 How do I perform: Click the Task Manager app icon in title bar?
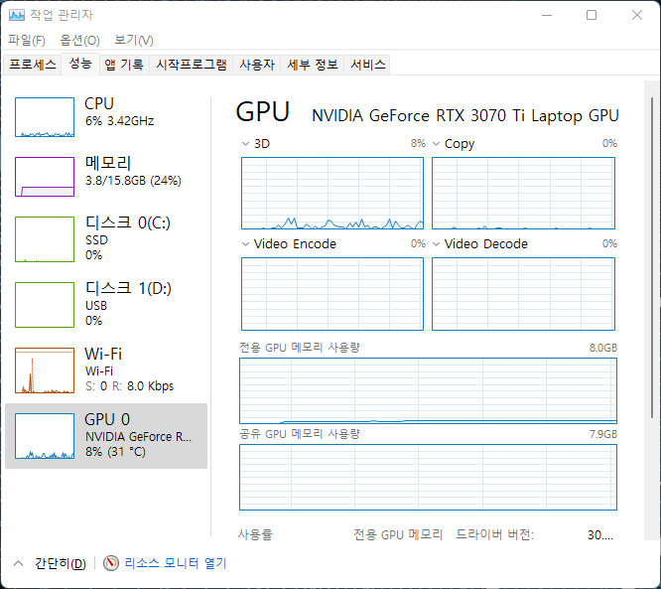[16, 15]
